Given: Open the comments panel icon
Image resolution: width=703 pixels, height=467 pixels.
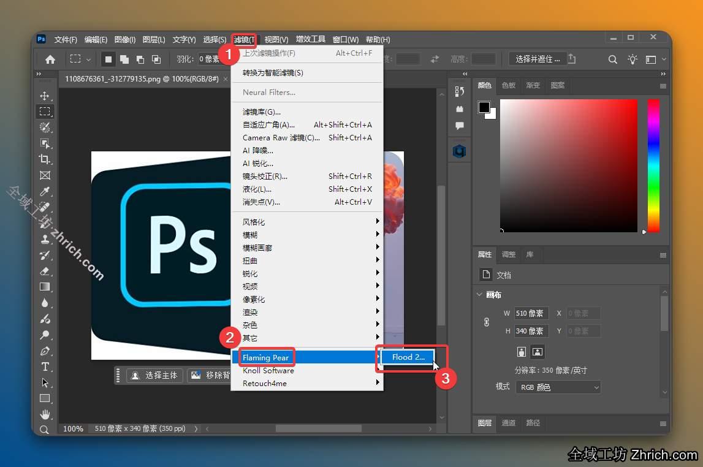Looking at the screenshot, I should (x=459, y=126).
